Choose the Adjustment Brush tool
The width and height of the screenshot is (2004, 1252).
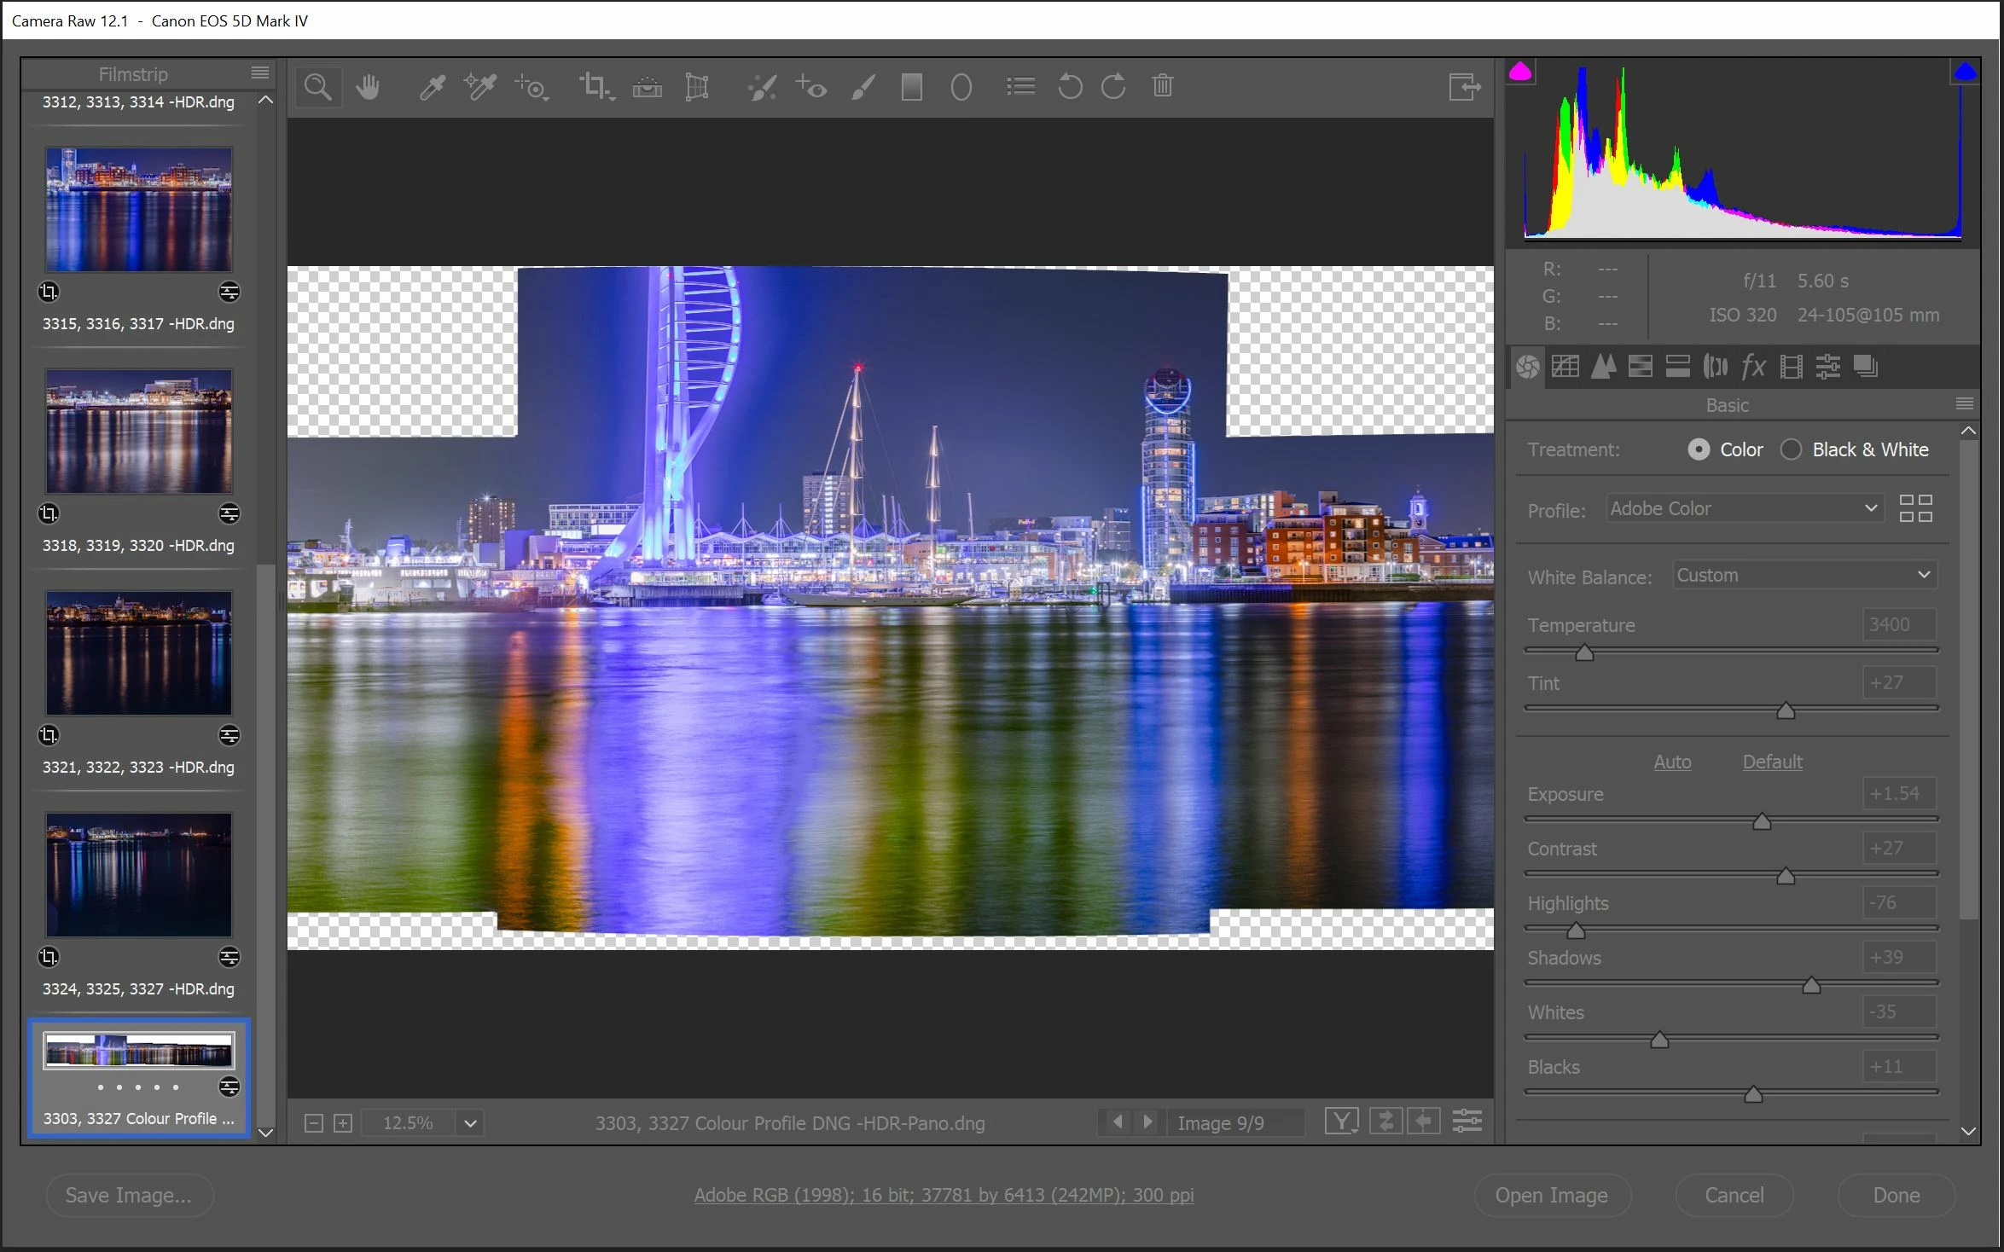coord(863,87)
